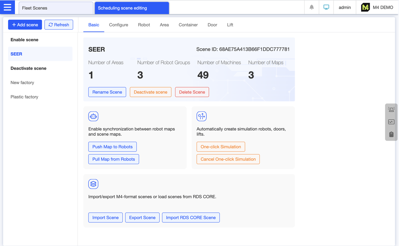Click the simulation icon above One-click Simulation
399x246 pixels.
[201, 116]
